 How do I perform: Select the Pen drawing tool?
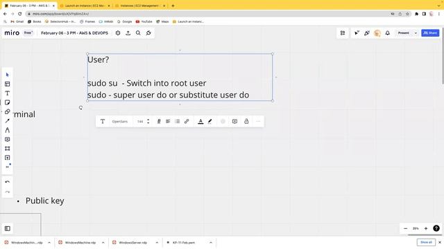[x=8, y=130]
